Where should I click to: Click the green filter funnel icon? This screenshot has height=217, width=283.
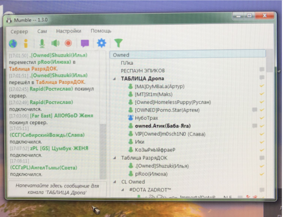(x=118, y=43)
